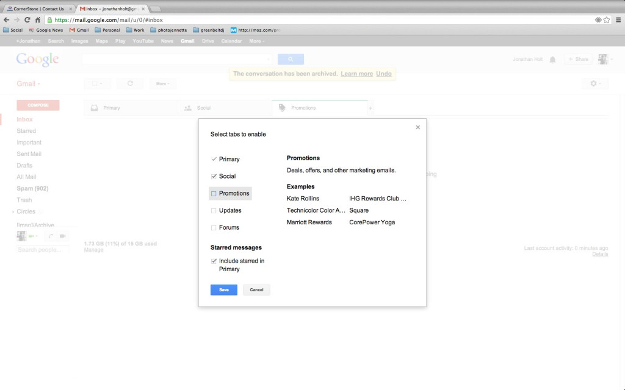Open the account activity Details link
Viewport: 625px width, 390px height.
point(600,254)
